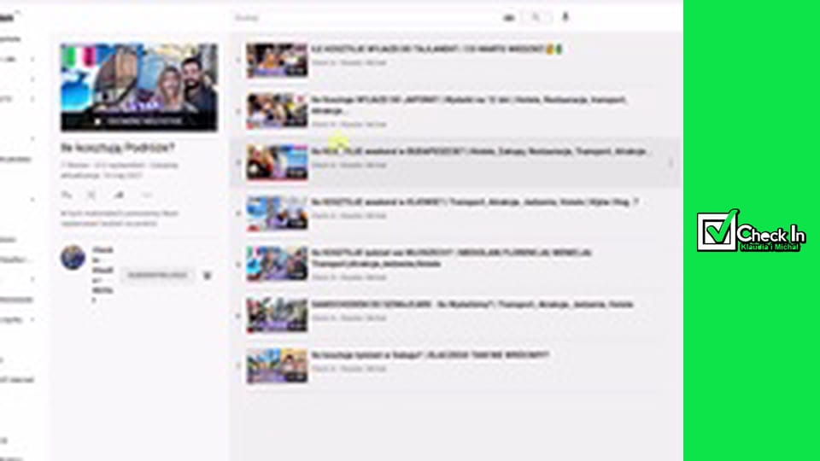Open the Mediolan Florencja Wenecja video title
This screenshot has height=461, width=820.
click(x=453, y=254)
